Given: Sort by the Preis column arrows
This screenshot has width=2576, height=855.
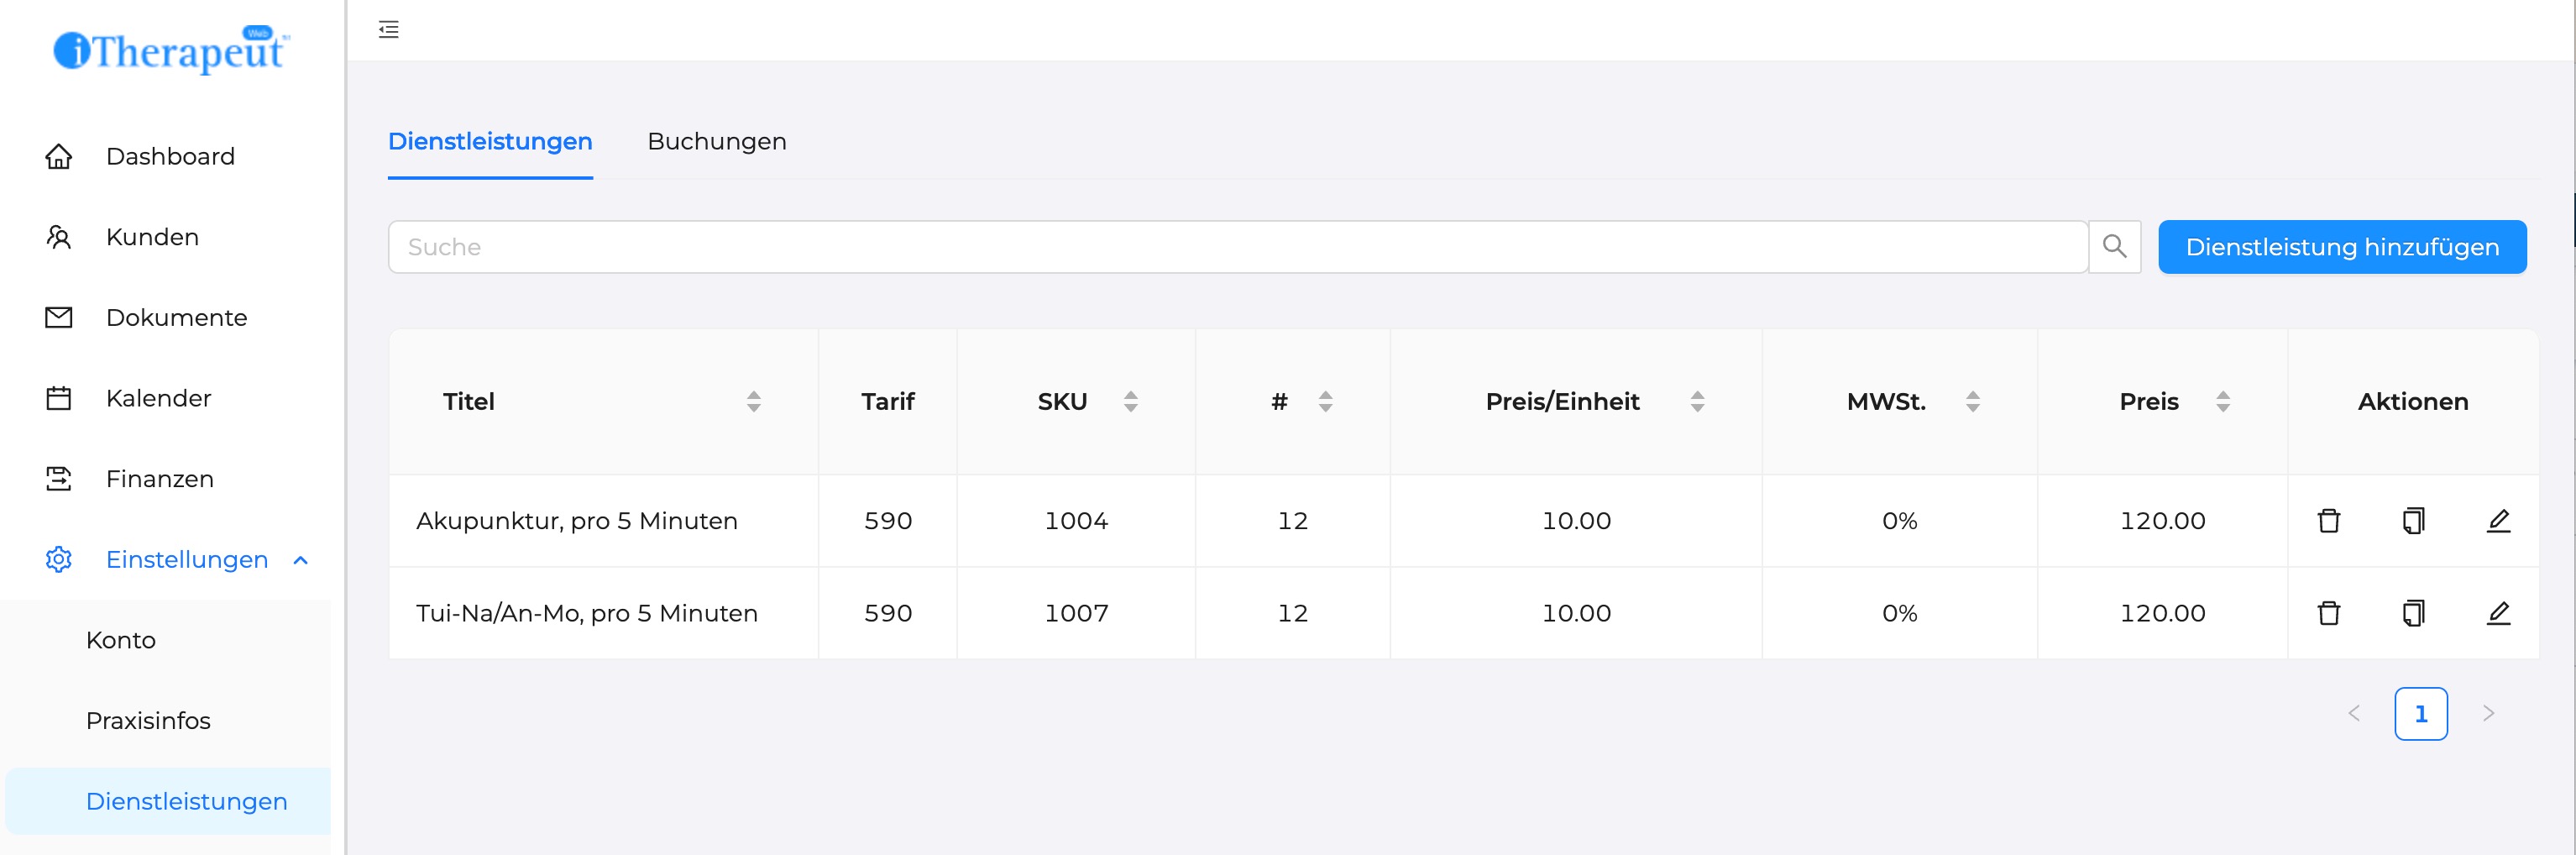Looking at the screenshot, I should tap(2222, 402).
